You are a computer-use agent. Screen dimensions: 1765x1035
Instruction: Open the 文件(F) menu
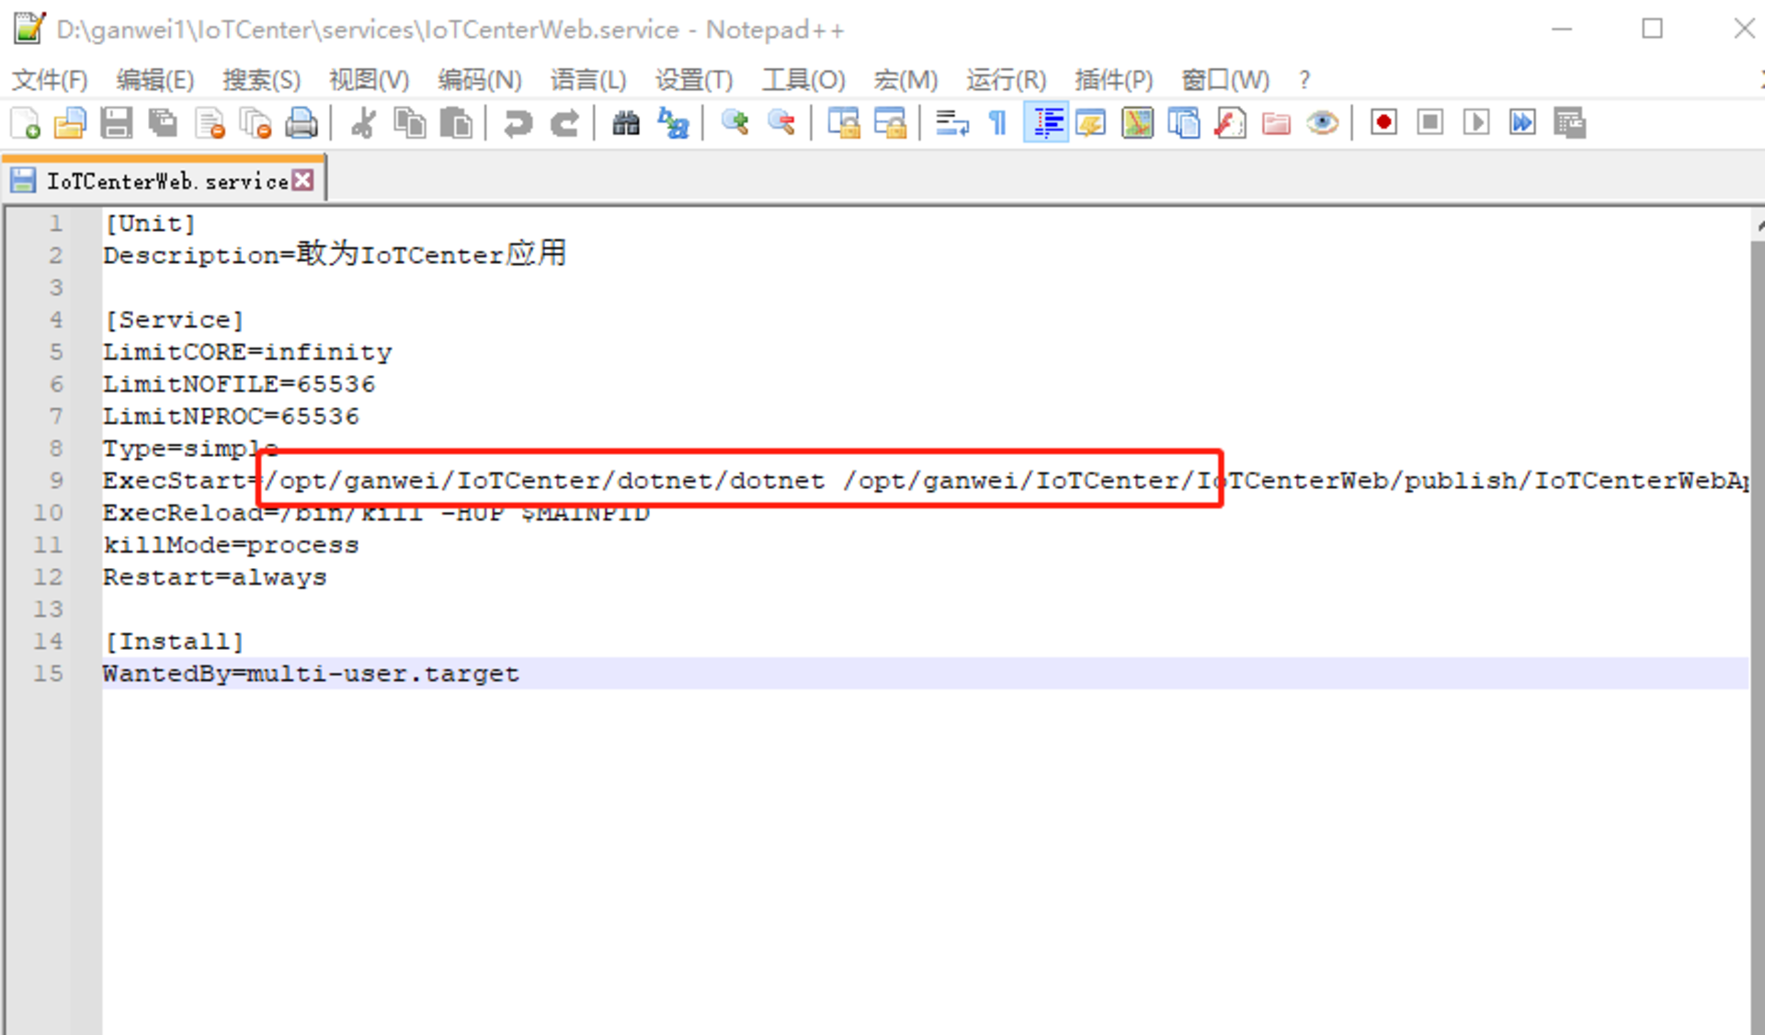pos(50,80)
